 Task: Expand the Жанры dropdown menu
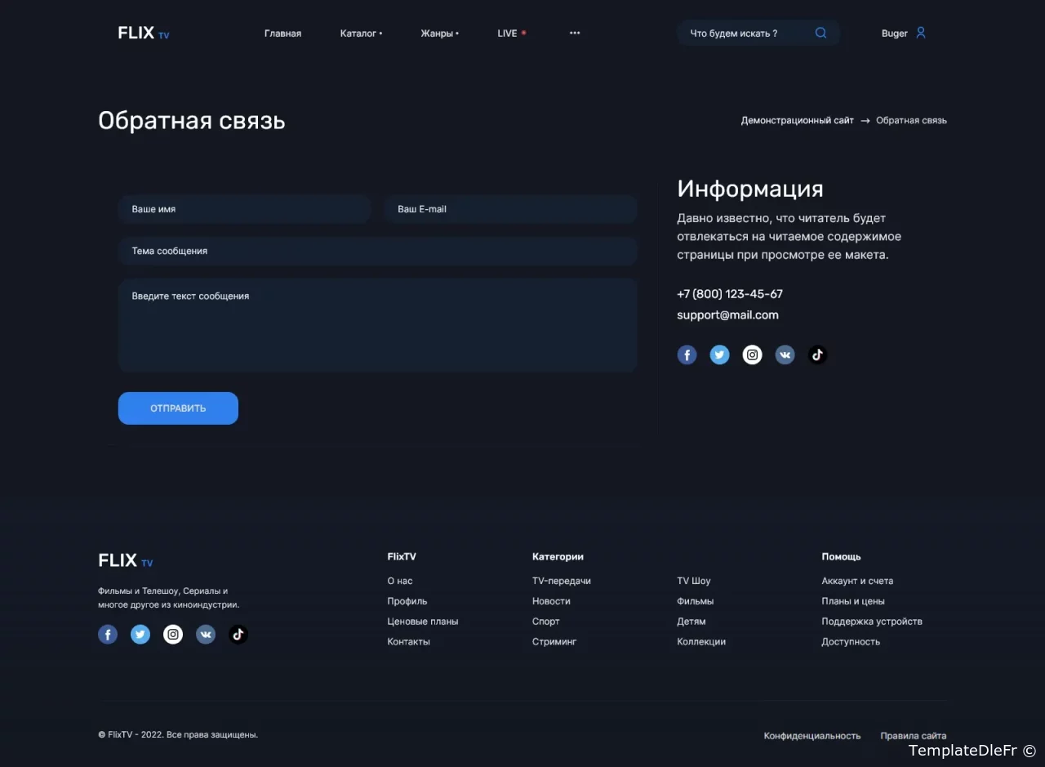439,33
